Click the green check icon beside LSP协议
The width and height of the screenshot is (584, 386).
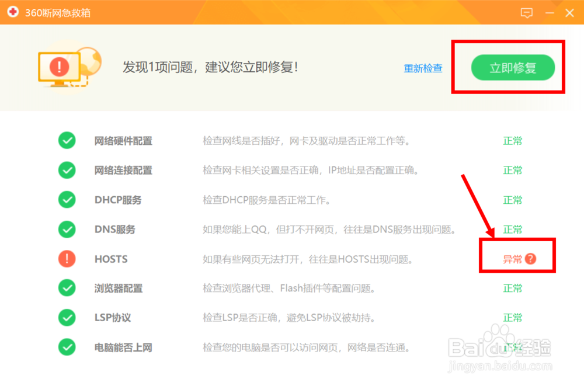pos(67,318)
